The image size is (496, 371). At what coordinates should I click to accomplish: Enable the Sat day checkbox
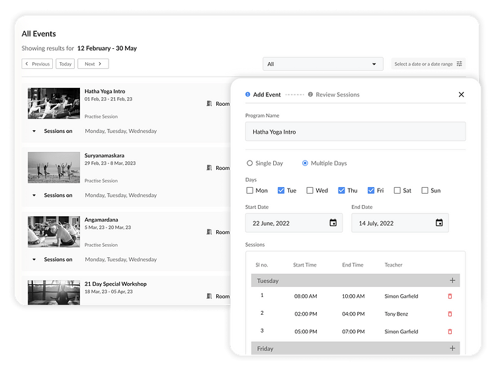(397, 190)
